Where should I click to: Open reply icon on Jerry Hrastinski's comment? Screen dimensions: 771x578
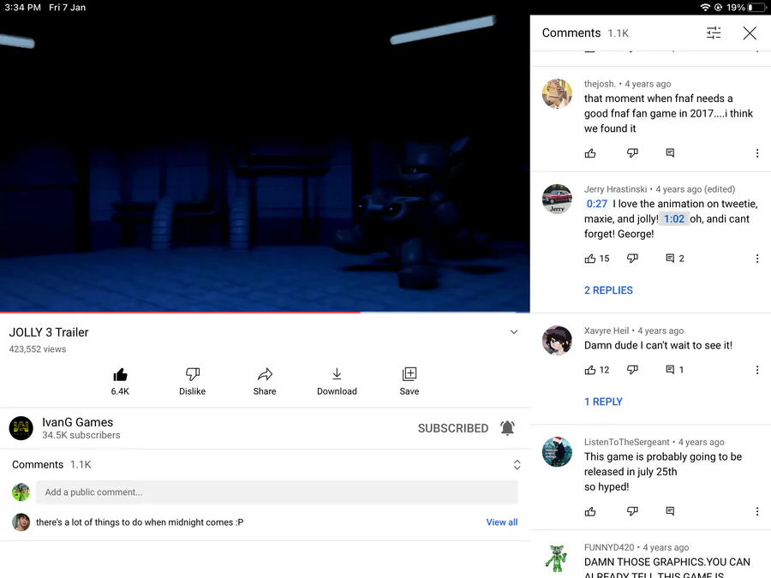pos(670,259)
